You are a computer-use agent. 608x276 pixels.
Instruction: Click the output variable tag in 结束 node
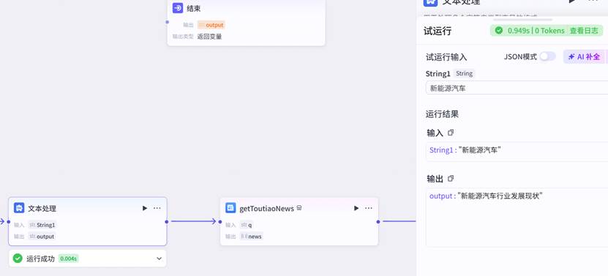tap(211, 25)
